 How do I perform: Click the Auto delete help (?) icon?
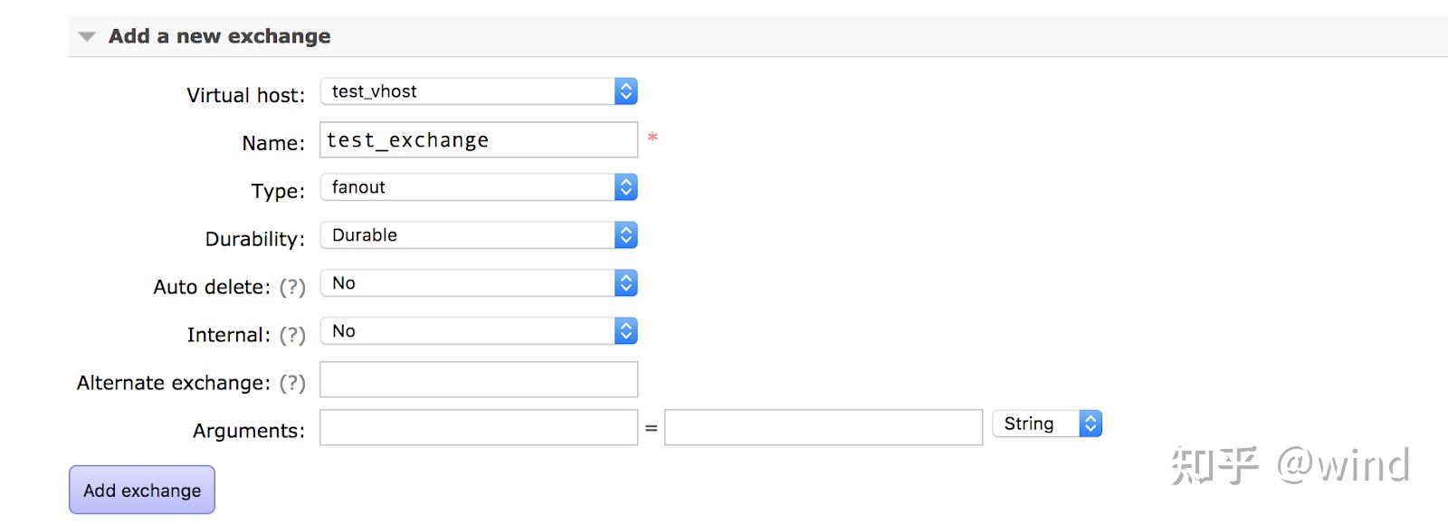point(291,287)
